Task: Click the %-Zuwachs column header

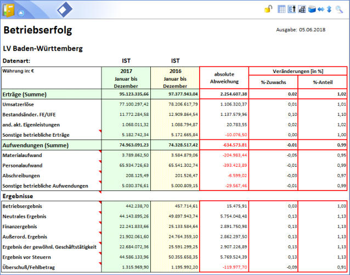Action: [x=273, y=82]
